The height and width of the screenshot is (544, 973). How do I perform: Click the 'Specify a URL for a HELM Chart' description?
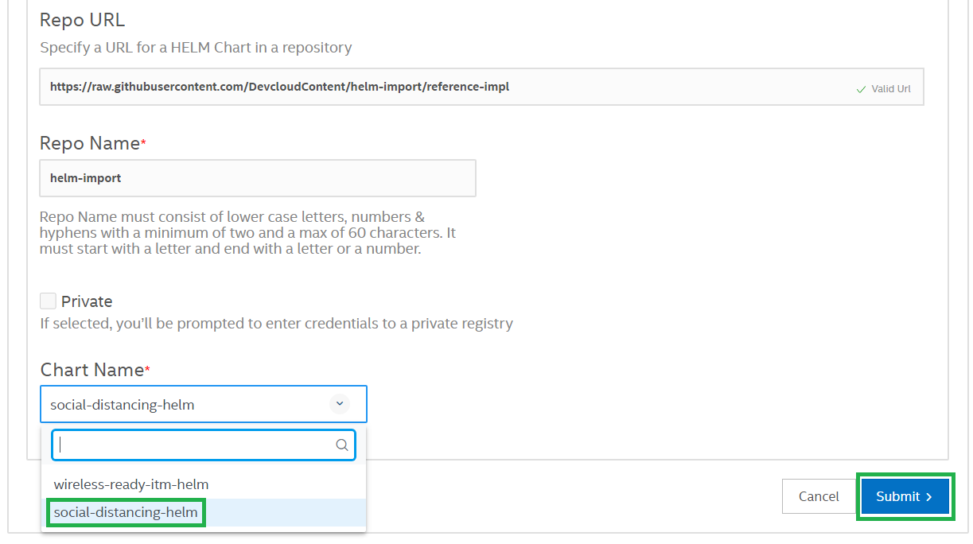196,48
